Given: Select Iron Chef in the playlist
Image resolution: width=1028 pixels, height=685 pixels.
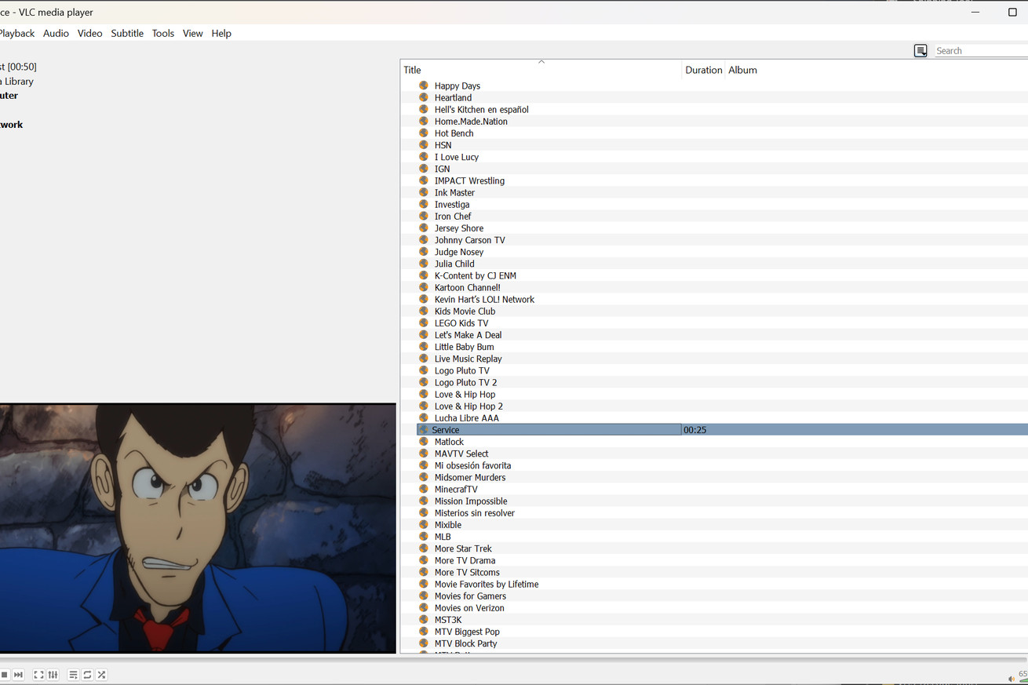Looking at the screenshot, I should tap(453, 217).
